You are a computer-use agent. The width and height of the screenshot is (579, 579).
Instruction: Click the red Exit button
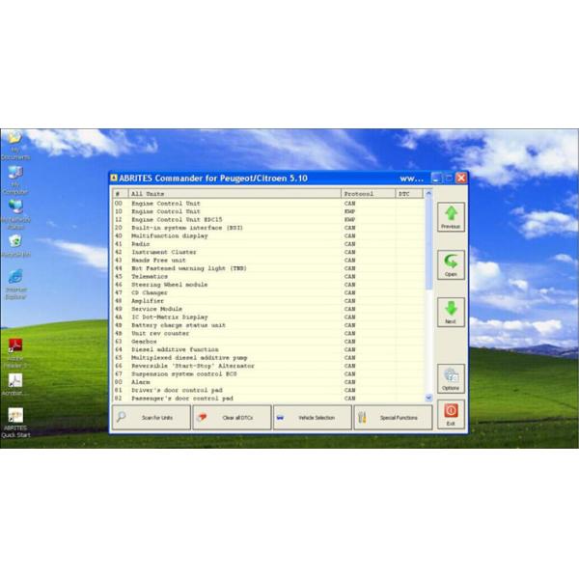click(450, 414)
